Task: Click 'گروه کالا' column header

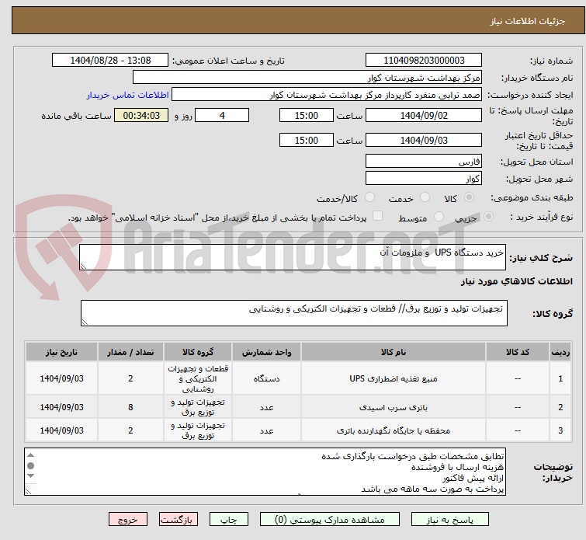Action: [x=198, y=352]
